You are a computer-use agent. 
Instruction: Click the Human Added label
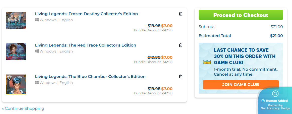[276, 101]
